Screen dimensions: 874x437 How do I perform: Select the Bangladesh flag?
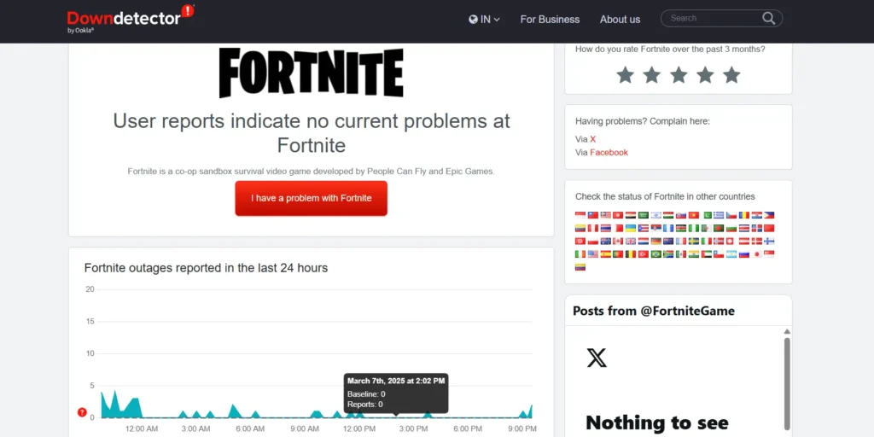coord(719,228)
